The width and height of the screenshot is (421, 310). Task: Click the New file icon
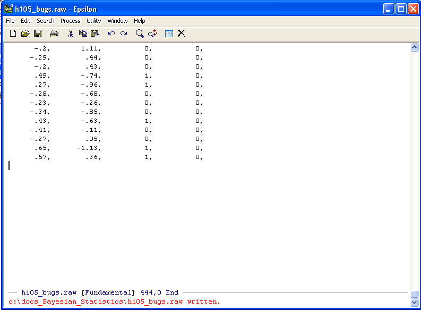click(x=13, y=33)
